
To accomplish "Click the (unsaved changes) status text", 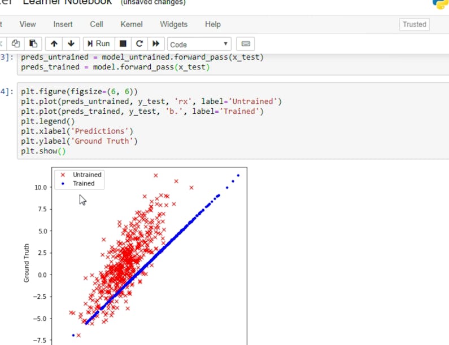I will point(153,3).
